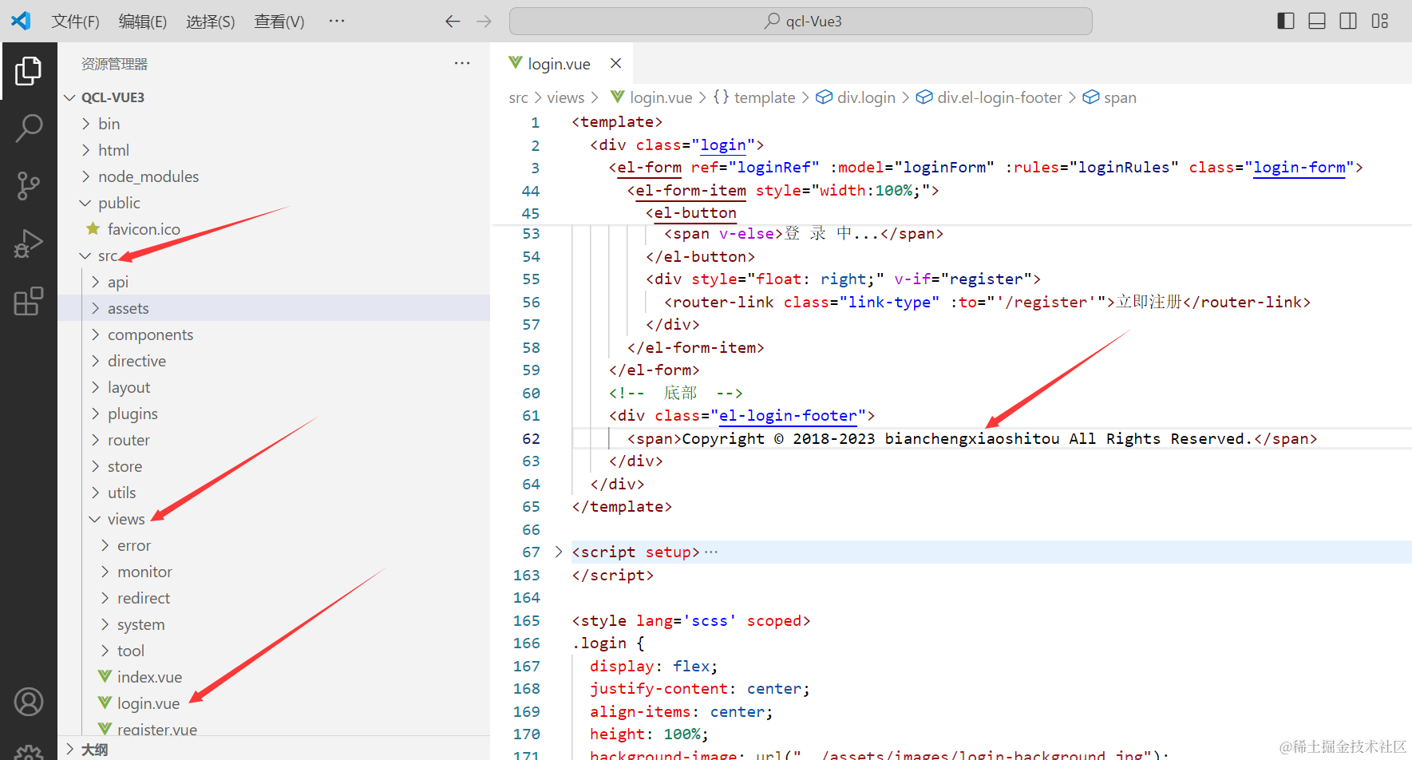Expand the components folder
The width and height of the screenshot is (1412, 760).
coord(150,334)
